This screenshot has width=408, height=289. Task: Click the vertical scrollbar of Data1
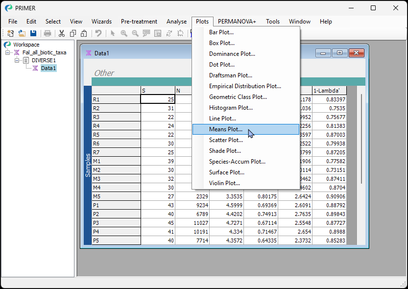361,139
